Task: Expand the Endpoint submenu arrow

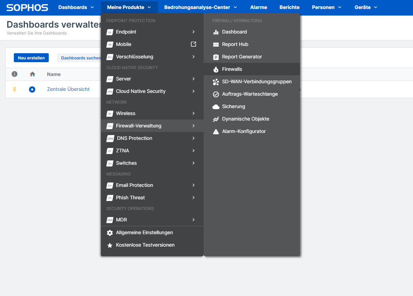Action: tap(194, 32)
